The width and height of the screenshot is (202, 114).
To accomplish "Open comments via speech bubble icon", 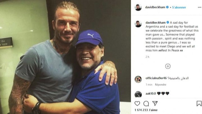I will [x=146, y=103].
